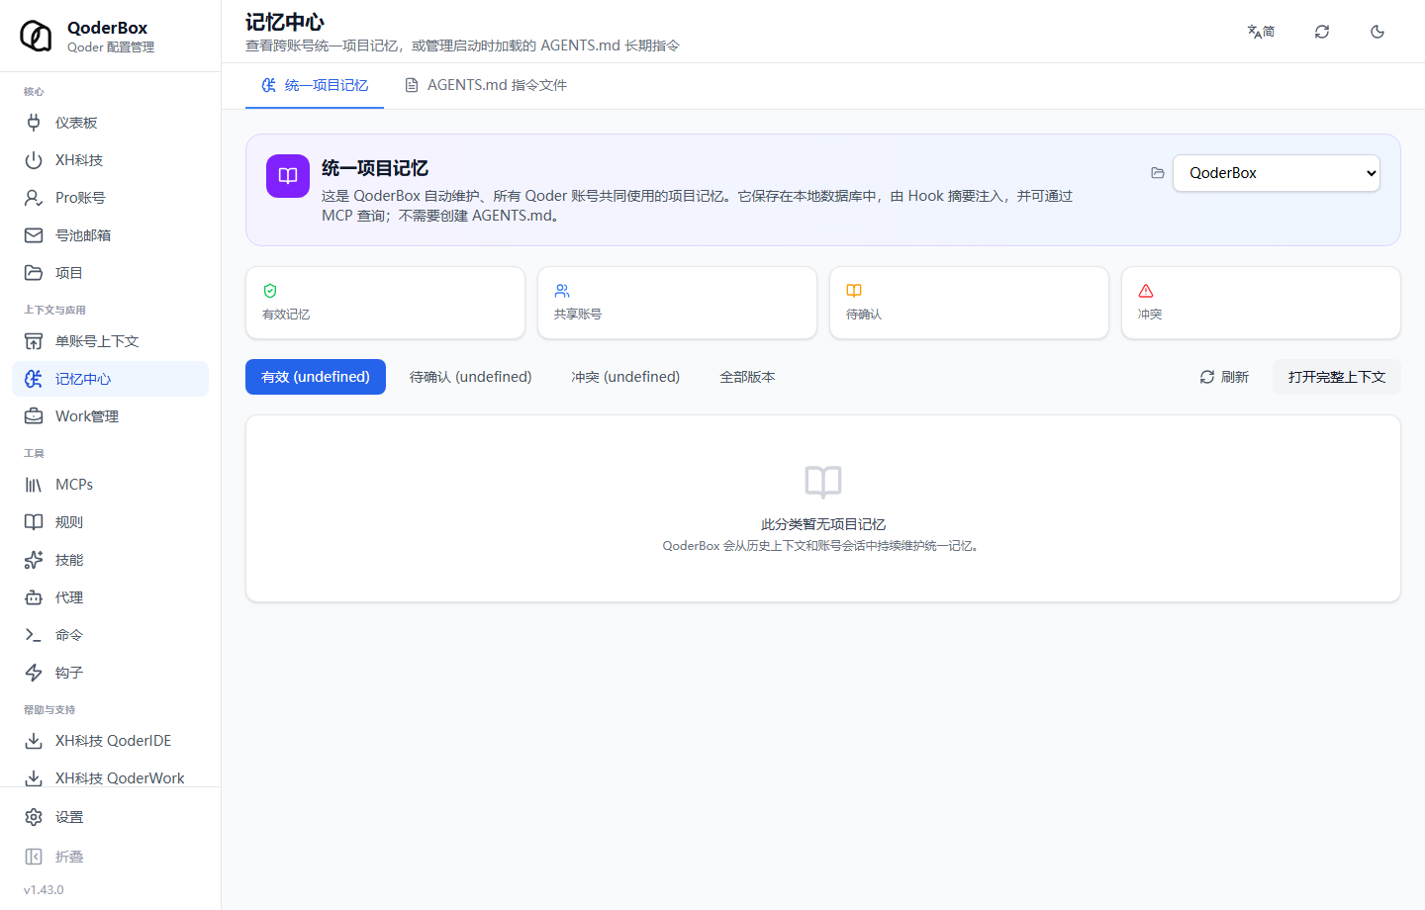1425x910 pixels.
Task: Open 设置 settings
Action: coord(110,817)
